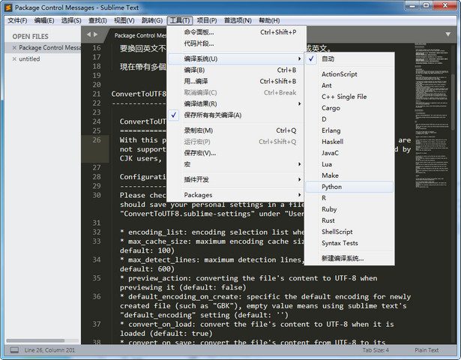Expand 插件开发 submenu
Image resolution: width=461 pixels, height=360 pixels.
(x=236, y=179)
